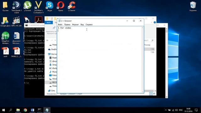Select the Notepad taskbar button
This screenshot has height=113, width=201.
(x=47, y=110)
